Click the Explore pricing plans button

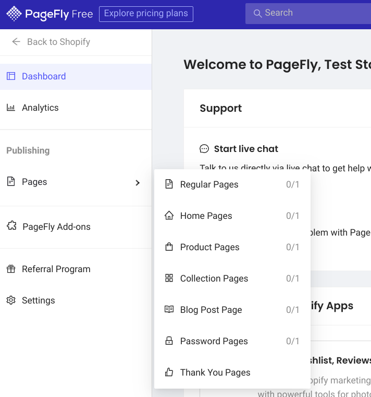point(146,14)
